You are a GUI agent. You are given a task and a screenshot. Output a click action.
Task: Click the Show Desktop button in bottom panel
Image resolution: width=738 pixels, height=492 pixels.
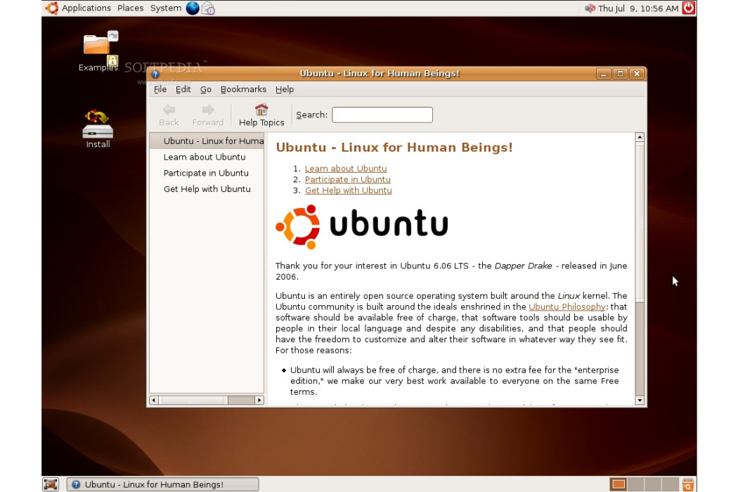pyautogui.click(x=51, y=484)
